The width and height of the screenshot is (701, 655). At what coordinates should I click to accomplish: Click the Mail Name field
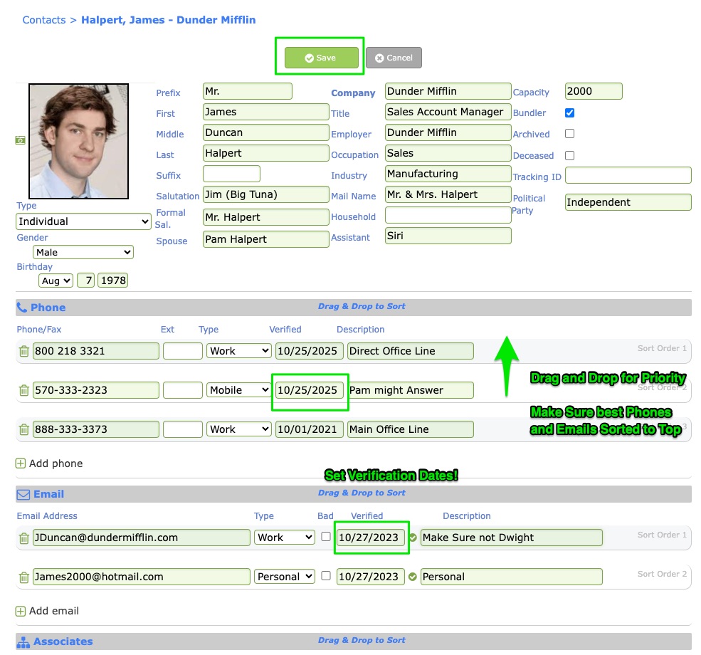click(x=448, y=194)
